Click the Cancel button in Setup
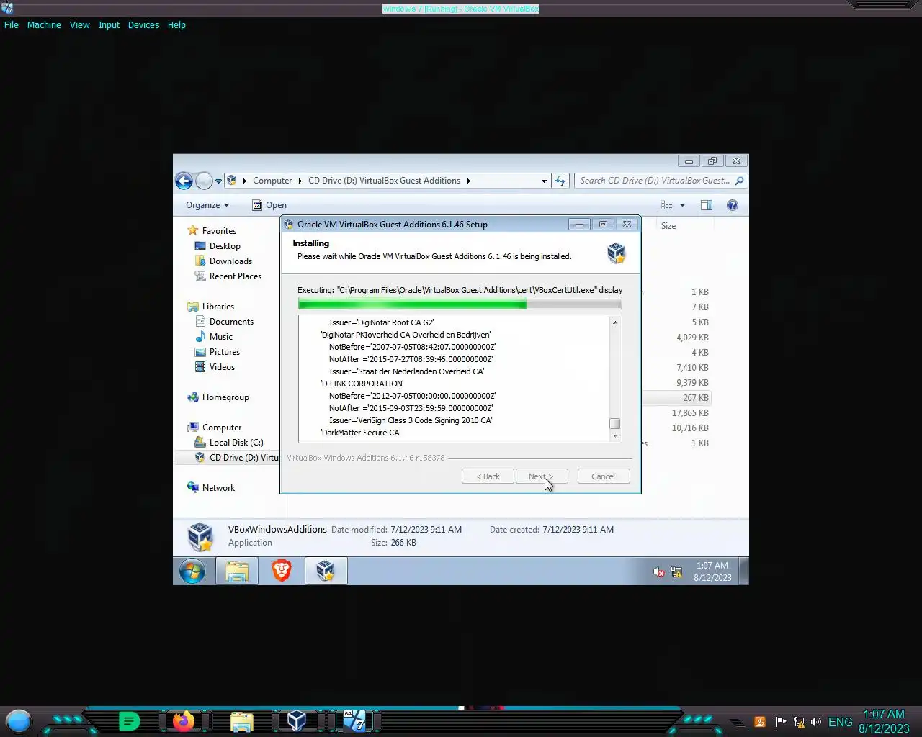 [604, 476]
